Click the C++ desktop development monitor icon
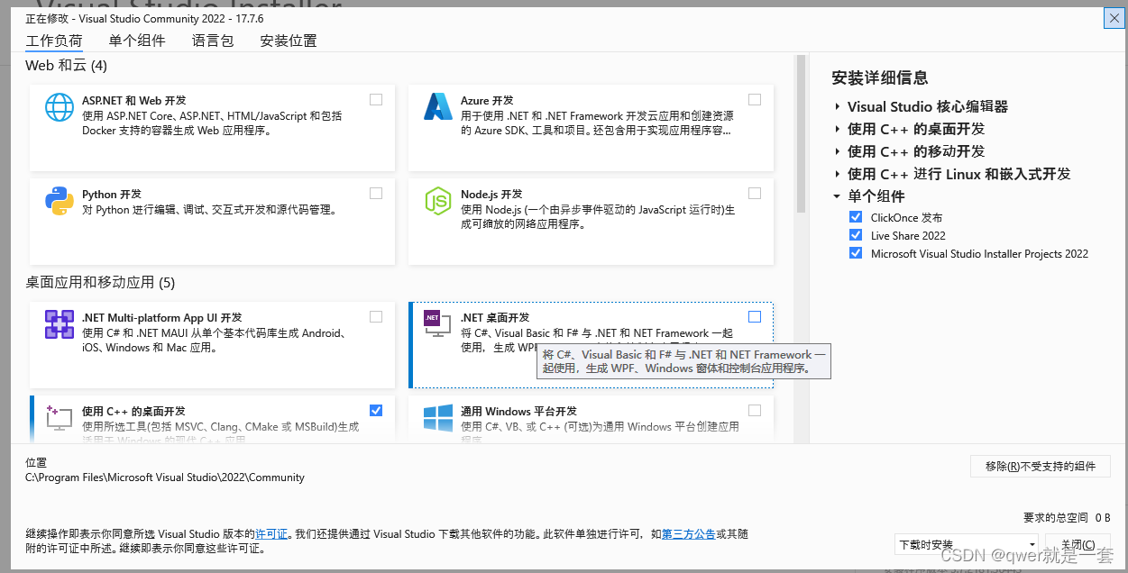Viewport: 1128px width, 573px height. pyautogui.click(x=60, y=417)
